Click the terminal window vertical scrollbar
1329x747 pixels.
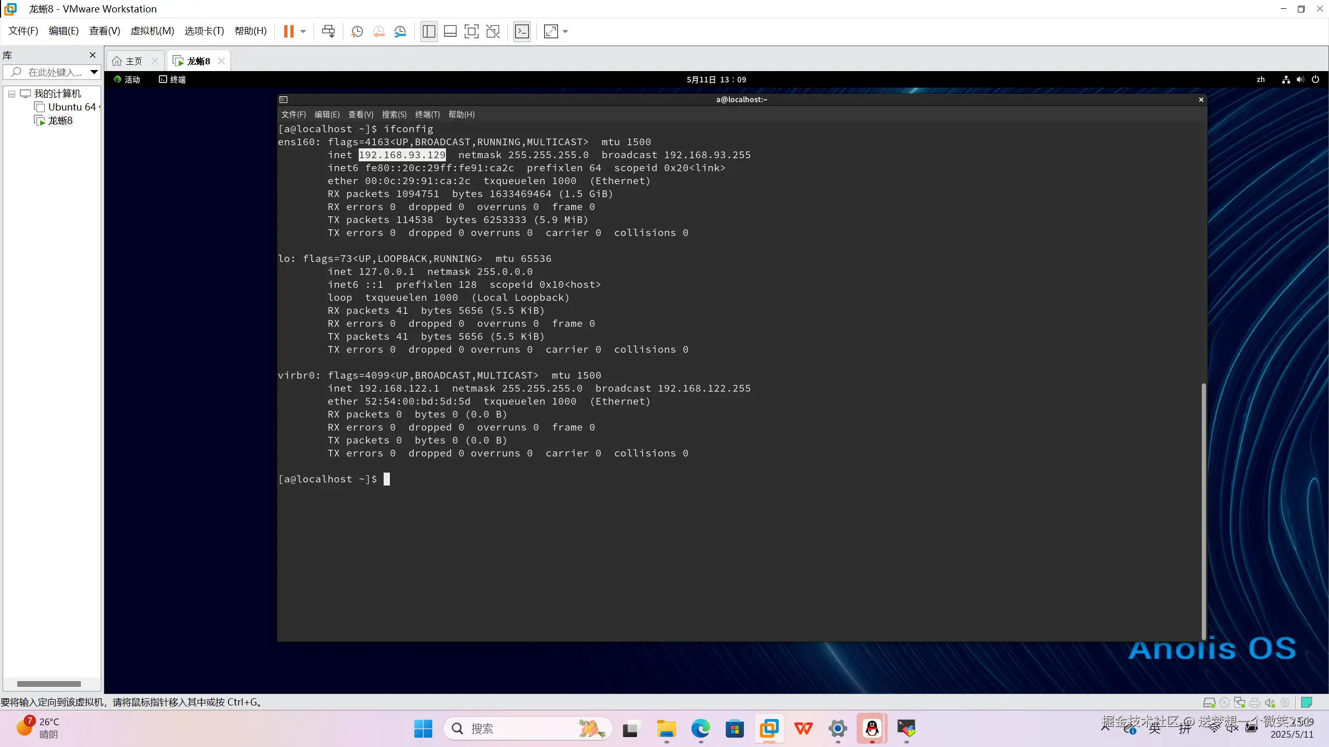tap(1203, 511)
